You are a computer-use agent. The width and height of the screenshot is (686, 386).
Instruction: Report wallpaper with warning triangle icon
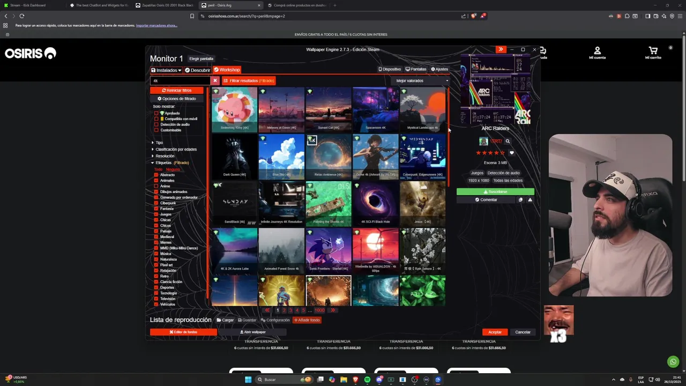[x=530, y=199]
